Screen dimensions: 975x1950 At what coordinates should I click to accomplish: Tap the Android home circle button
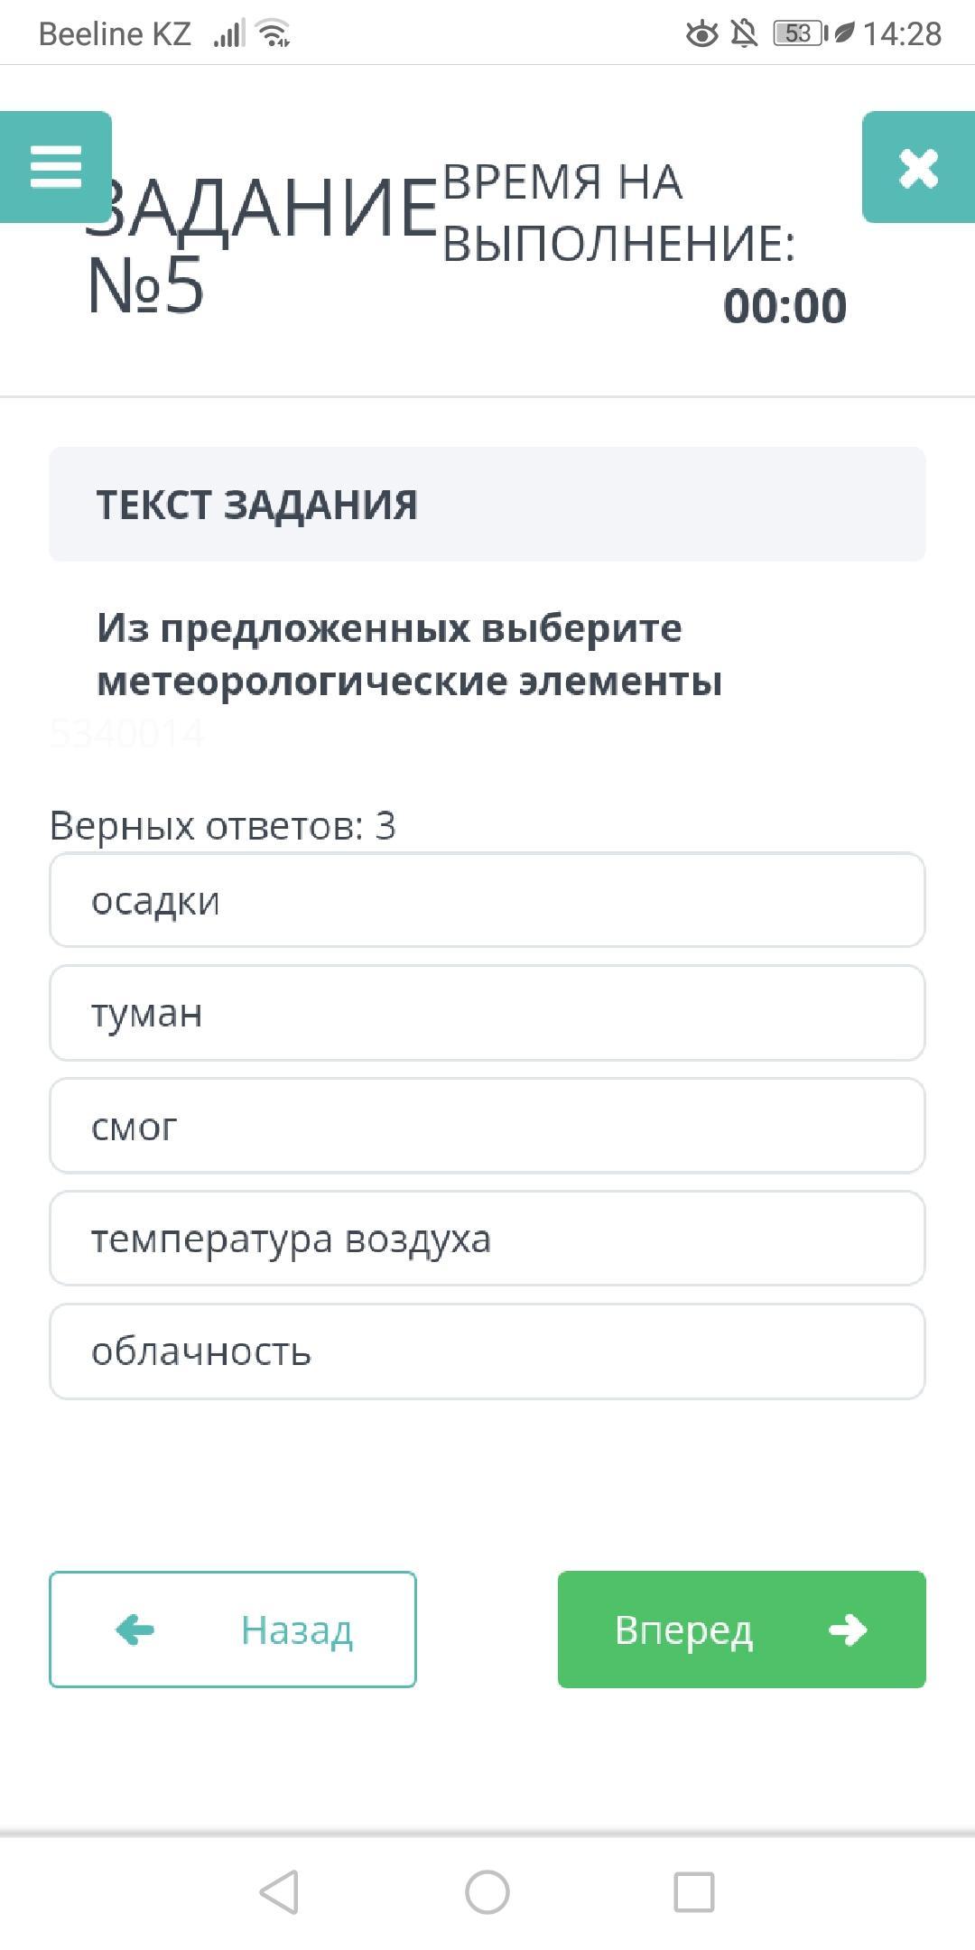(487, 1891)
